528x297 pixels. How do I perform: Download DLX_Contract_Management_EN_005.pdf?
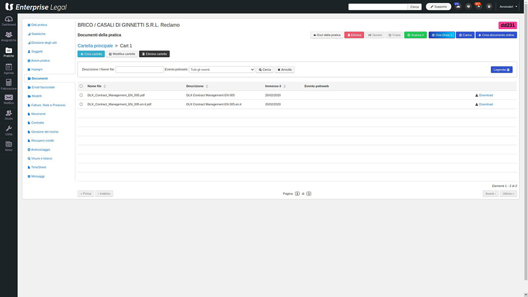(484, 96)
